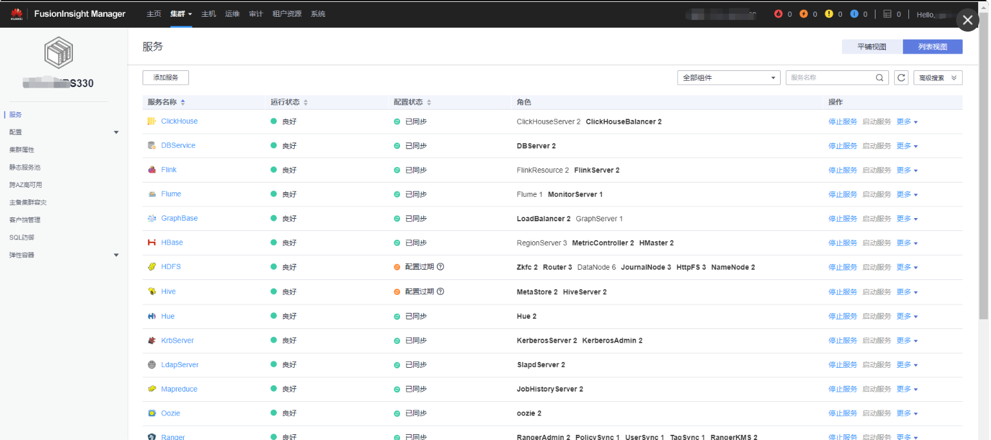
Task: Close the overlay with X button
Action: coord(967,21)
